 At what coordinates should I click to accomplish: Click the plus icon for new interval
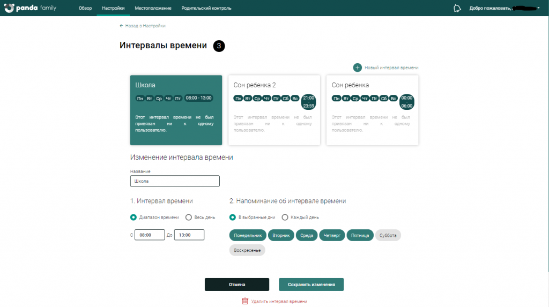click(x=357, y=68)
